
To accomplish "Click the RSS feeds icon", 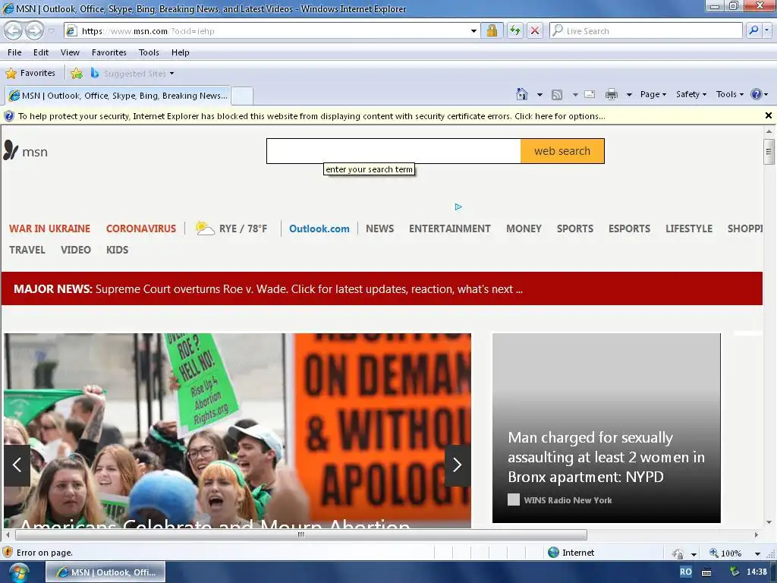I will click(x=557, y=95).
